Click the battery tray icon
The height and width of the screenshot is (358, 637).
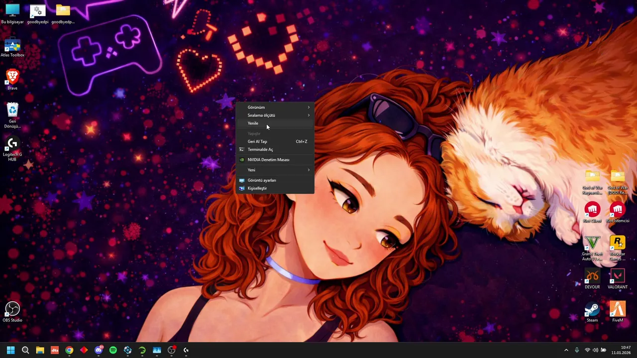[604, 350]
